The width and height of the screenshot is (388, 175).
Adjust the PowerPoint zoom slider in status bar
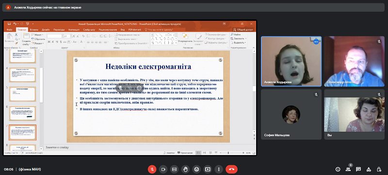click(228, 153)
